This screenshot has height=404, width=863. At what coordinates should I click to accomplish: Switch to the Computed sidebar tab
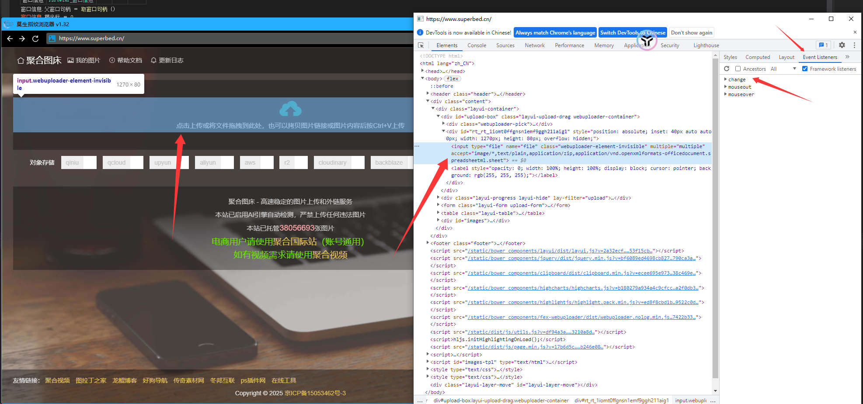[x=758, y=57]
